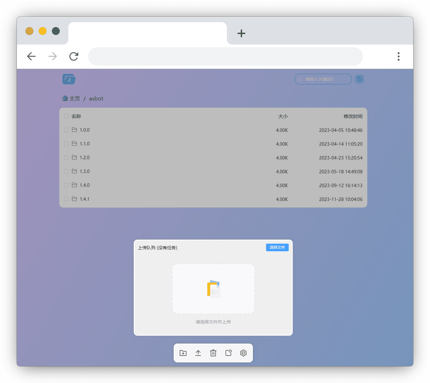Click the Share icon in the bottom toolbar
Screen dimensions: 430x383
click(x=228, y=353)
